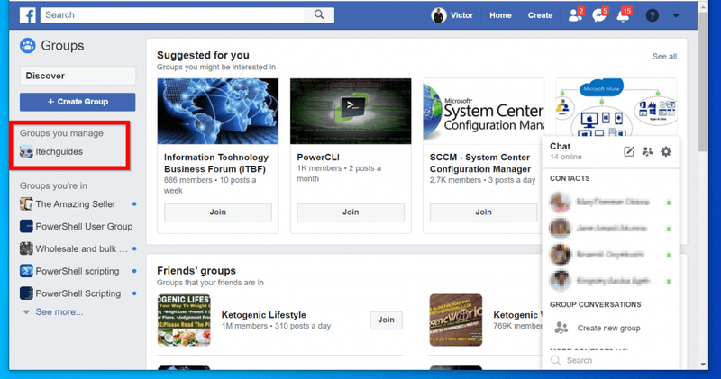The image size is (721, 379).
Task: Join the PowerCLI group
Action: click(351, 212)
